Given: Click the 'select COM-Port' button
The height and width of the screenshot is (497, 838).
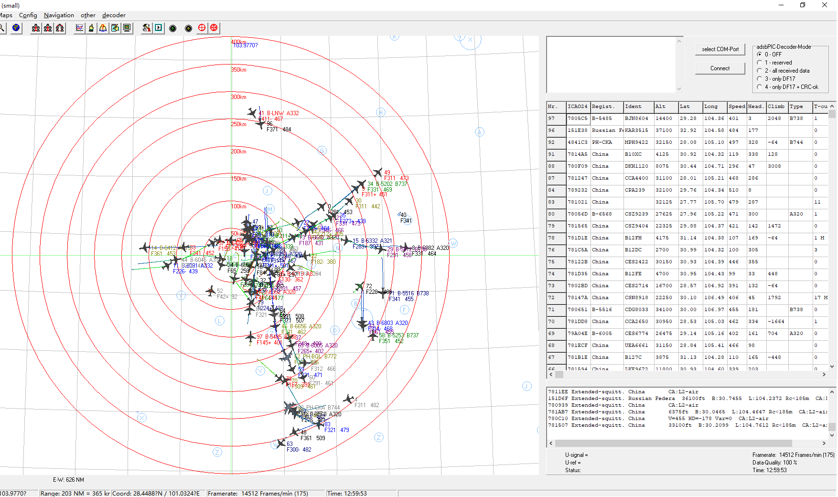Looking at the screenshot, I should point(720,49).
